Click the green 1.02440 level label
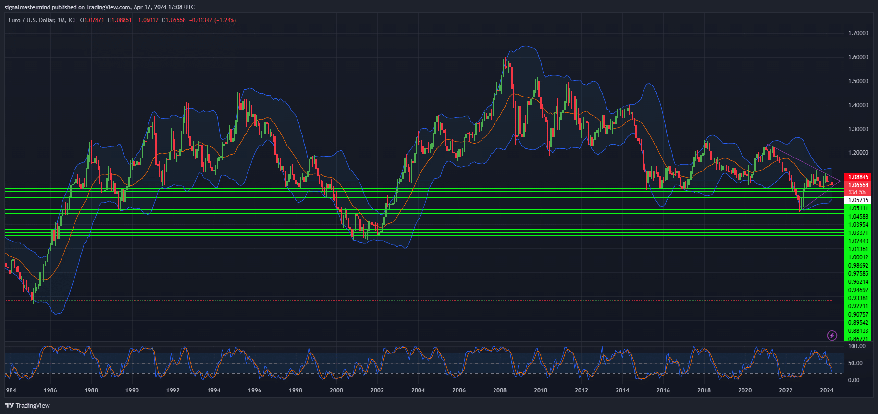The image size is (878, 414). [858, 241]
